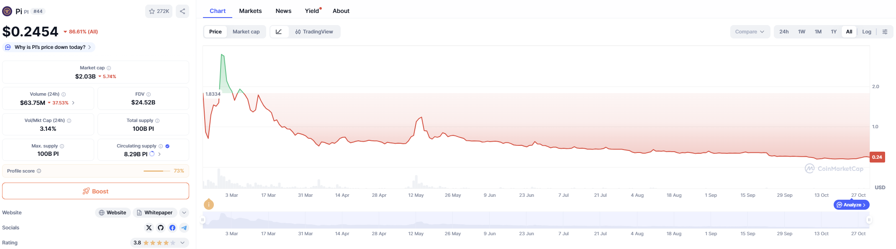Open the Telegram social link
This screenshot has width=896, height=249.
[184, 228]
